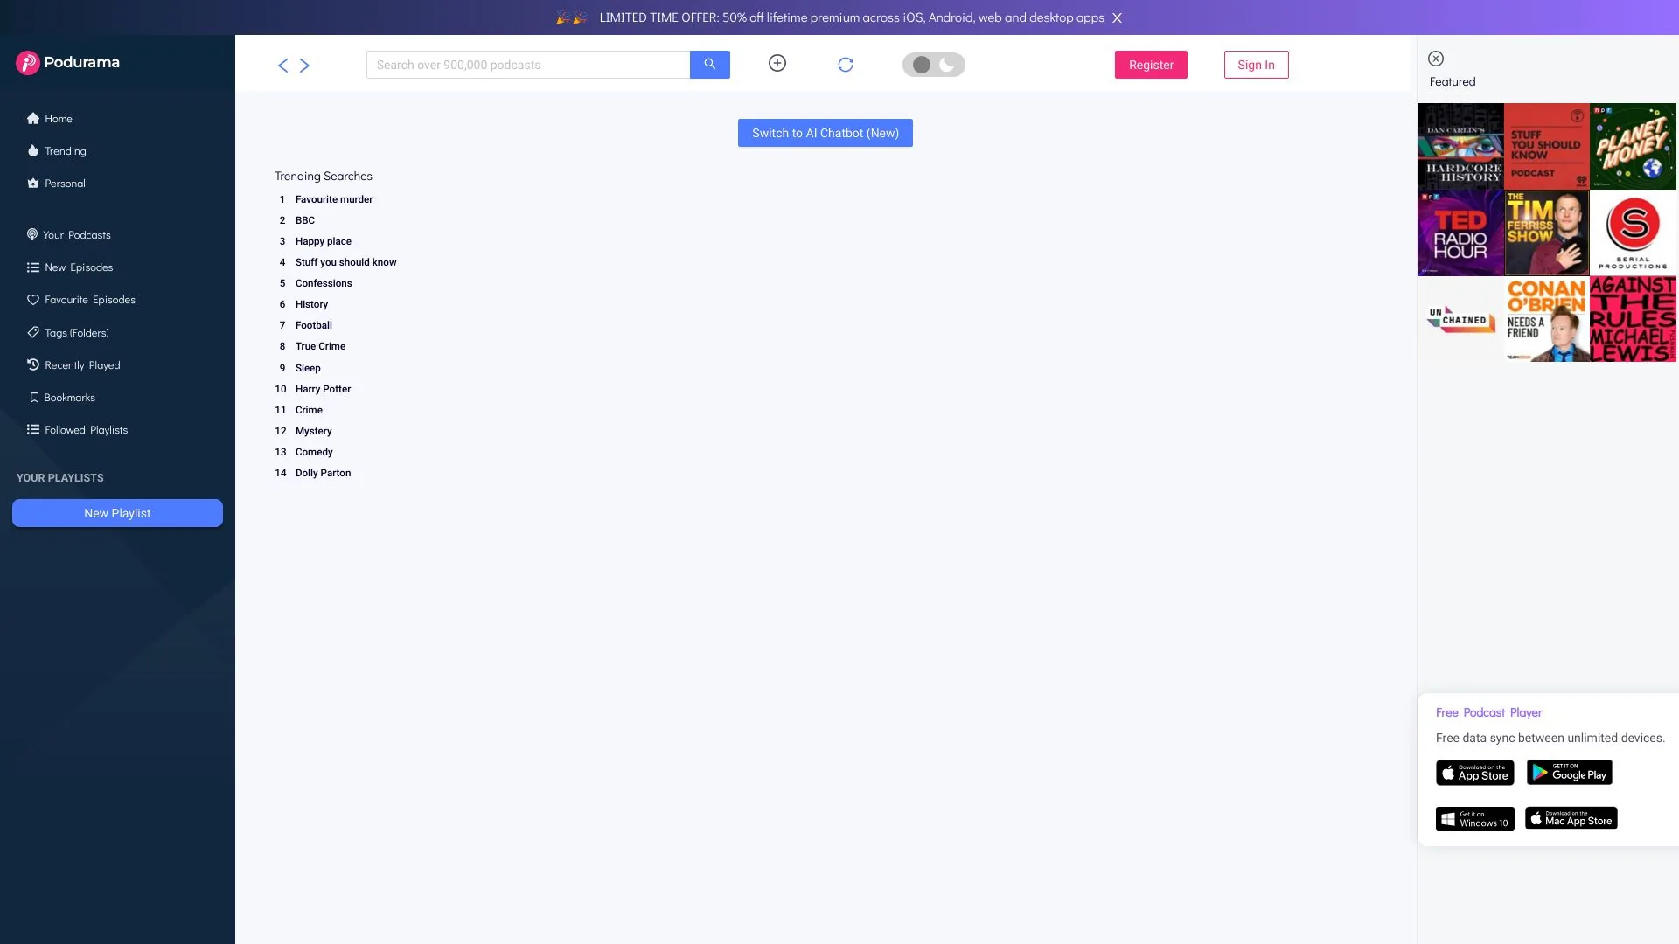Open Serial Productions thumbnail
1679x944 pixels.
[1634, 233]
